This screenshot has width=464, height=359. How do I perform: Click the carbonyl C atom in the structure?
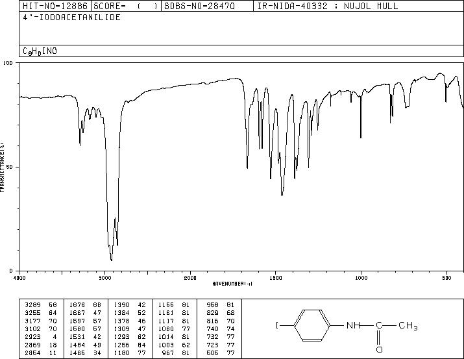click(x=379, y=325)
